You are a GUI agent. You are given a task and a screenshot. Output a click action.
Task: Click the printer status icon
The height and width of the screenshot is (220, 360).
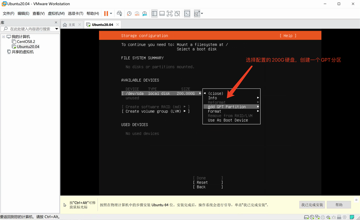(323, 217)
